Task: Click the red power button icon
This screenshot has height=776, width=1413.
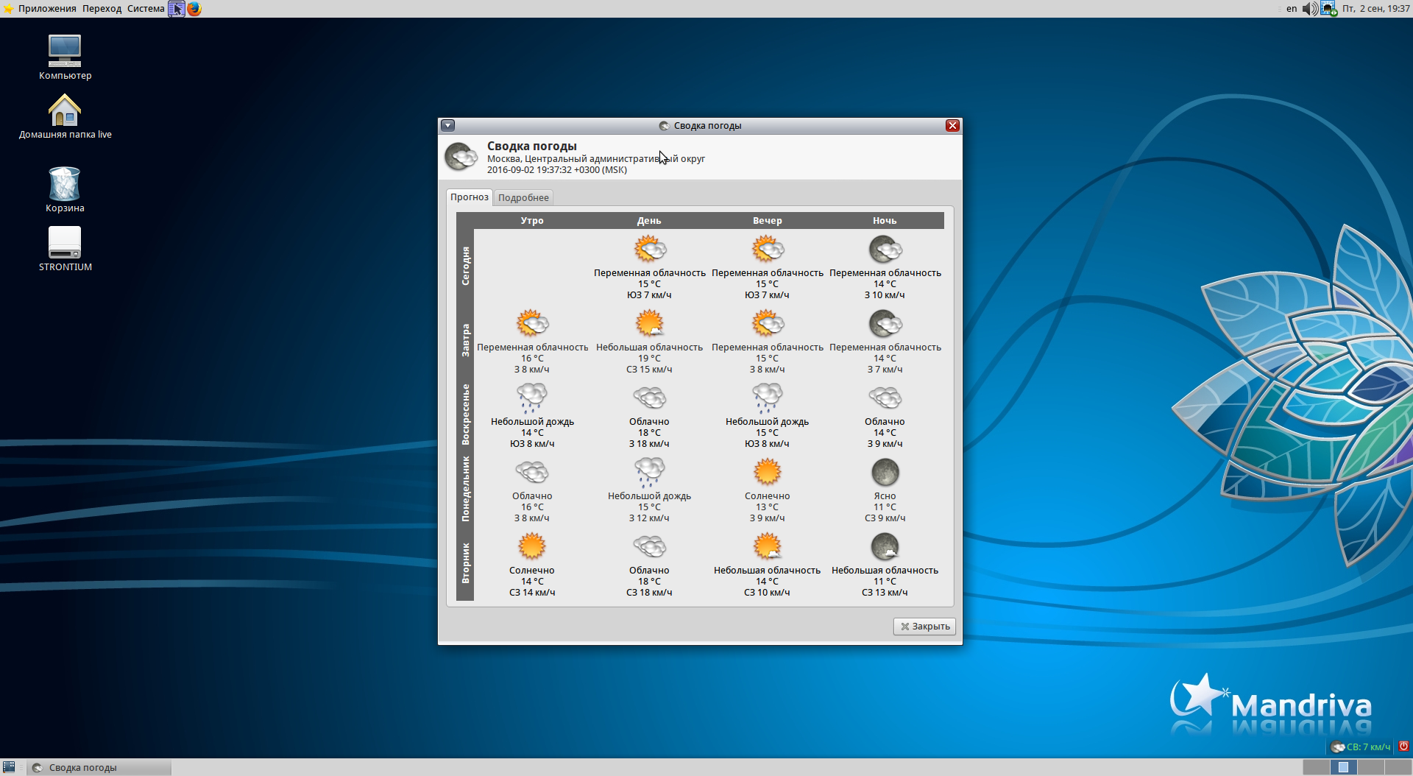Action: 1403,747
